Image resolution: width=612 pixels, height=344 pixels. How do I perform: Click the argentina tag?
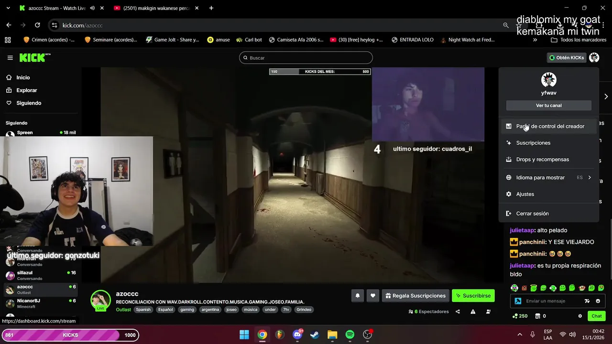210,310
